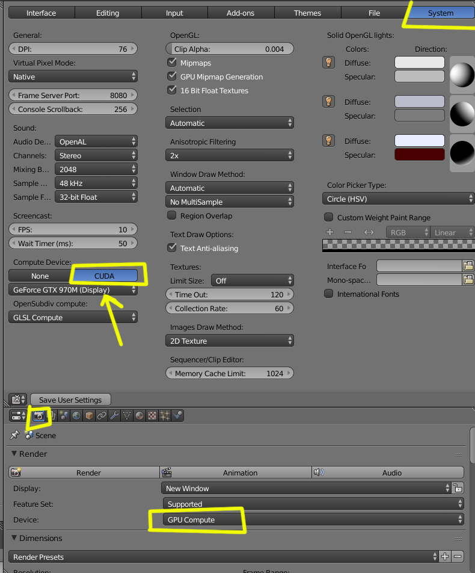Remove render preset with minus
Viewport: 475px width, 573px height.
(458, 557)
